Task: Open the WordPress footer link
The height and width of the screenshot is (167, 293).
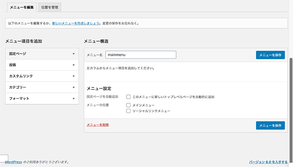Action: pos(13,162)
